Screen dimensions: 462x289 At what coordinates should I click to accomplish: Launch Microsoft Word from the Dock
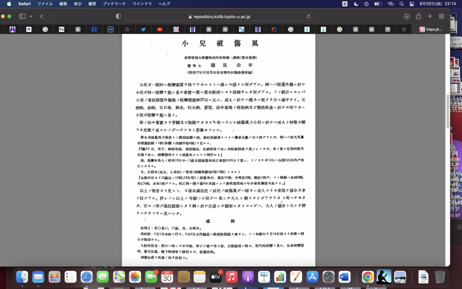(x=344, y=276)
